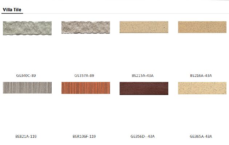Click the BS216A-43A product label
Image resolution: width=229 pixels, height=145 pixels.
(x=201, y=75)
